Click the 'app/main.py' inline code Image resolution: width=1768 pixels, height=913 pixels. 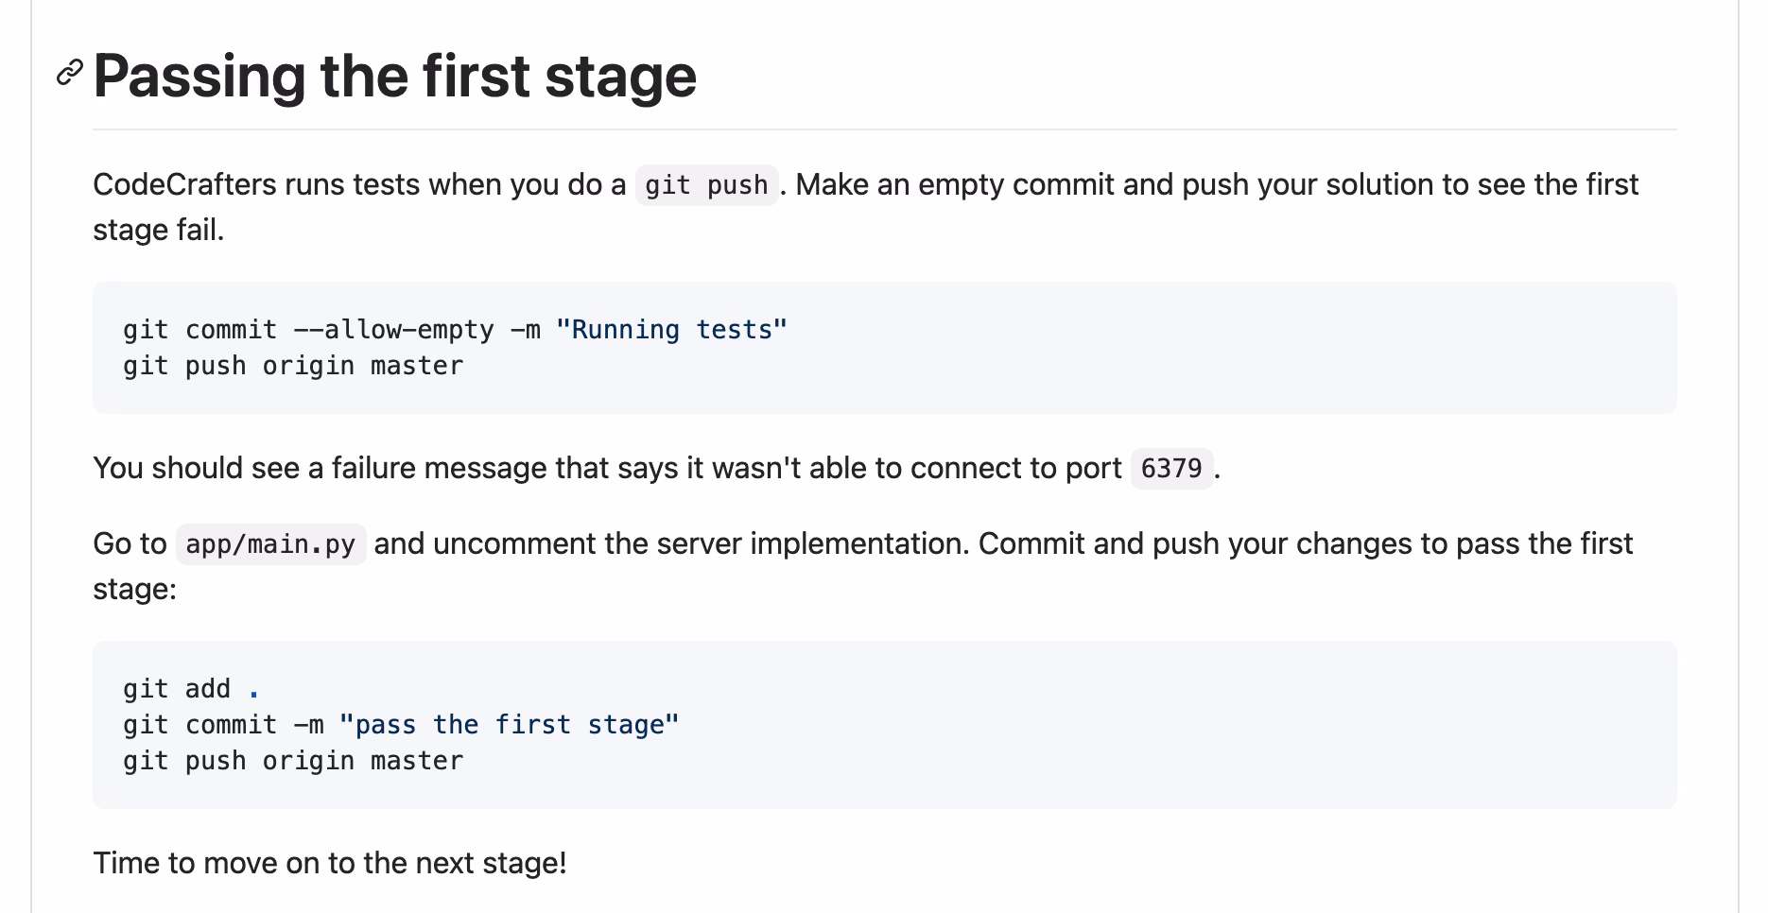[270, 544]
